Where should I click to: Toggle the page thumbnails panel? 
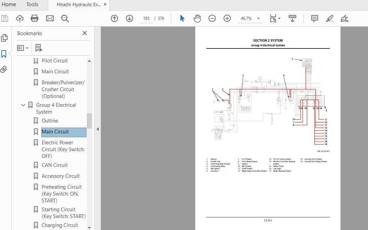[4, 38]
